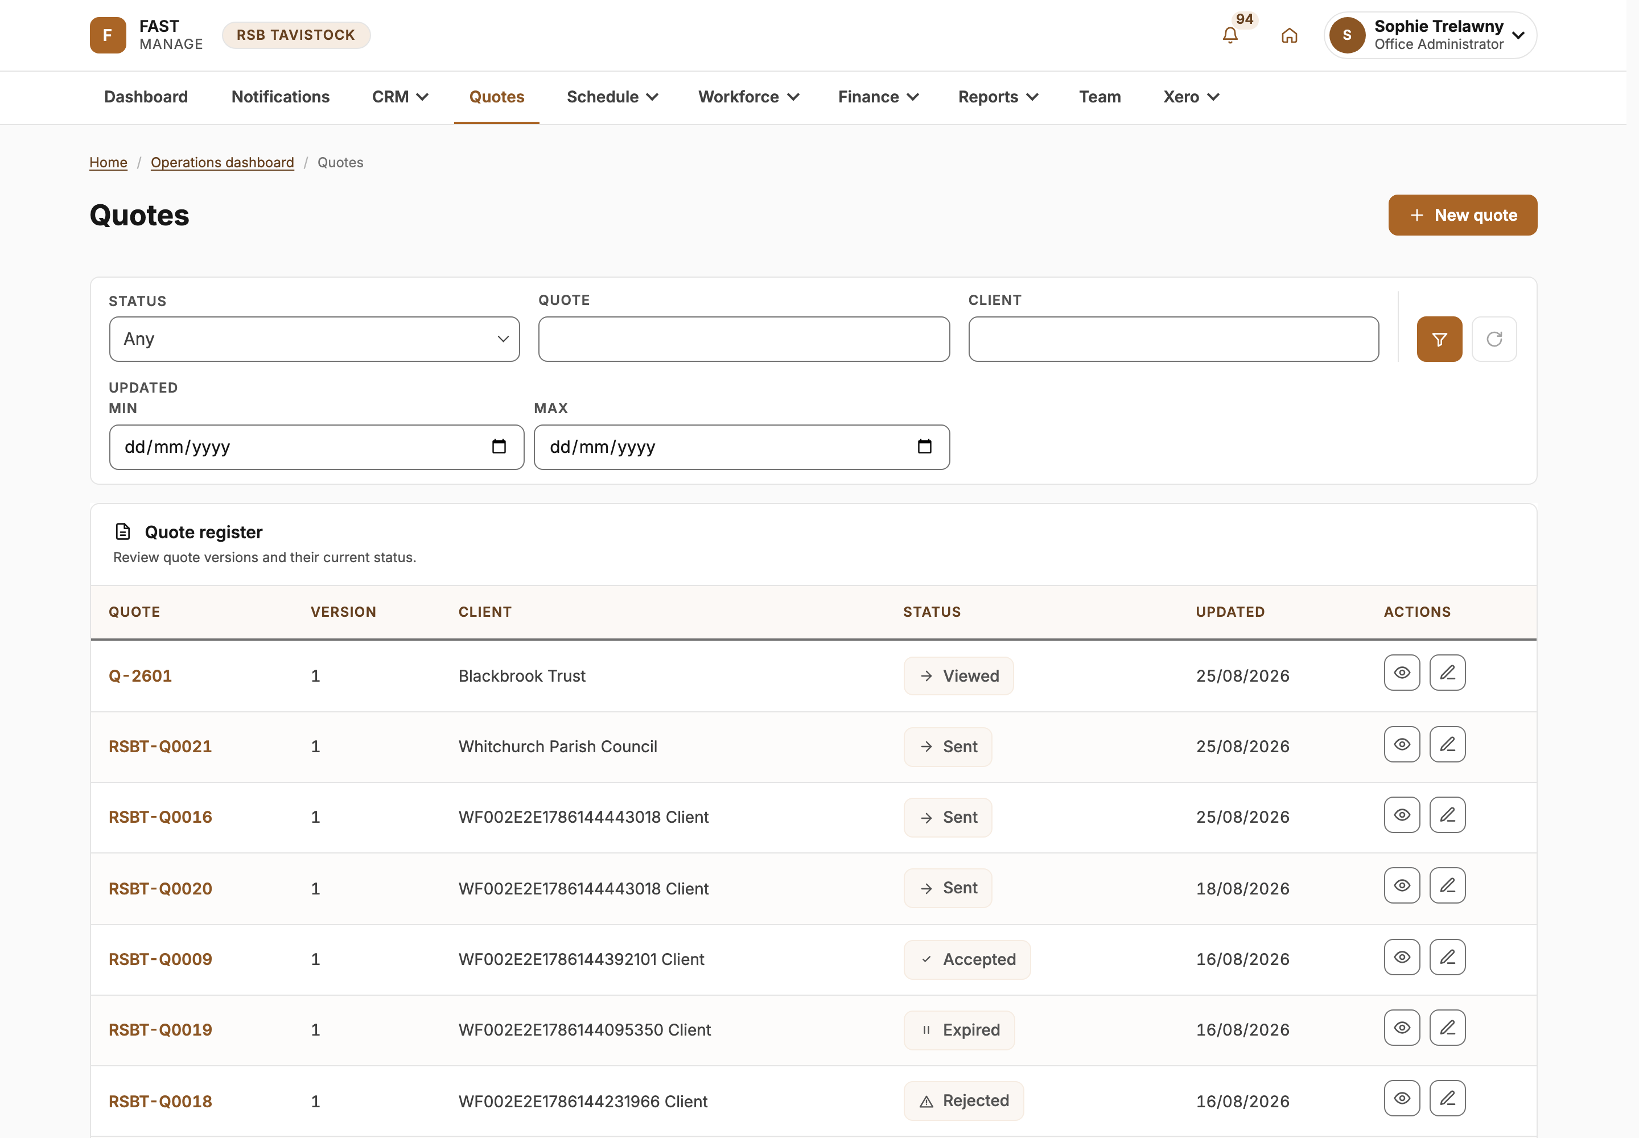The height and width of the screenshot is (1138, 1639).
Task: Open calendar picker in the Min date field
Action: (499, 447)
